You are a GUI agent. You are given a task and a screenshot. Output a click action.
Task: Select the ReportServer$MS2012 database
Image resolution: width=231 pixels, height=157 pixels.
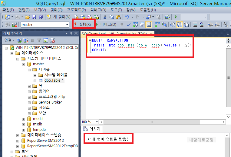tap(45, 140)
